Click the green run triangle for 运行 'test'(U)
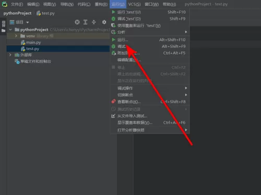The height and width of the screenshot is (195, 261). coord(113,12)
